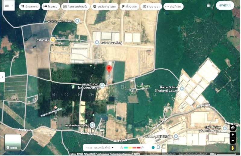
Task: Click the green fast traffic swatch
Action: (126, 148)
